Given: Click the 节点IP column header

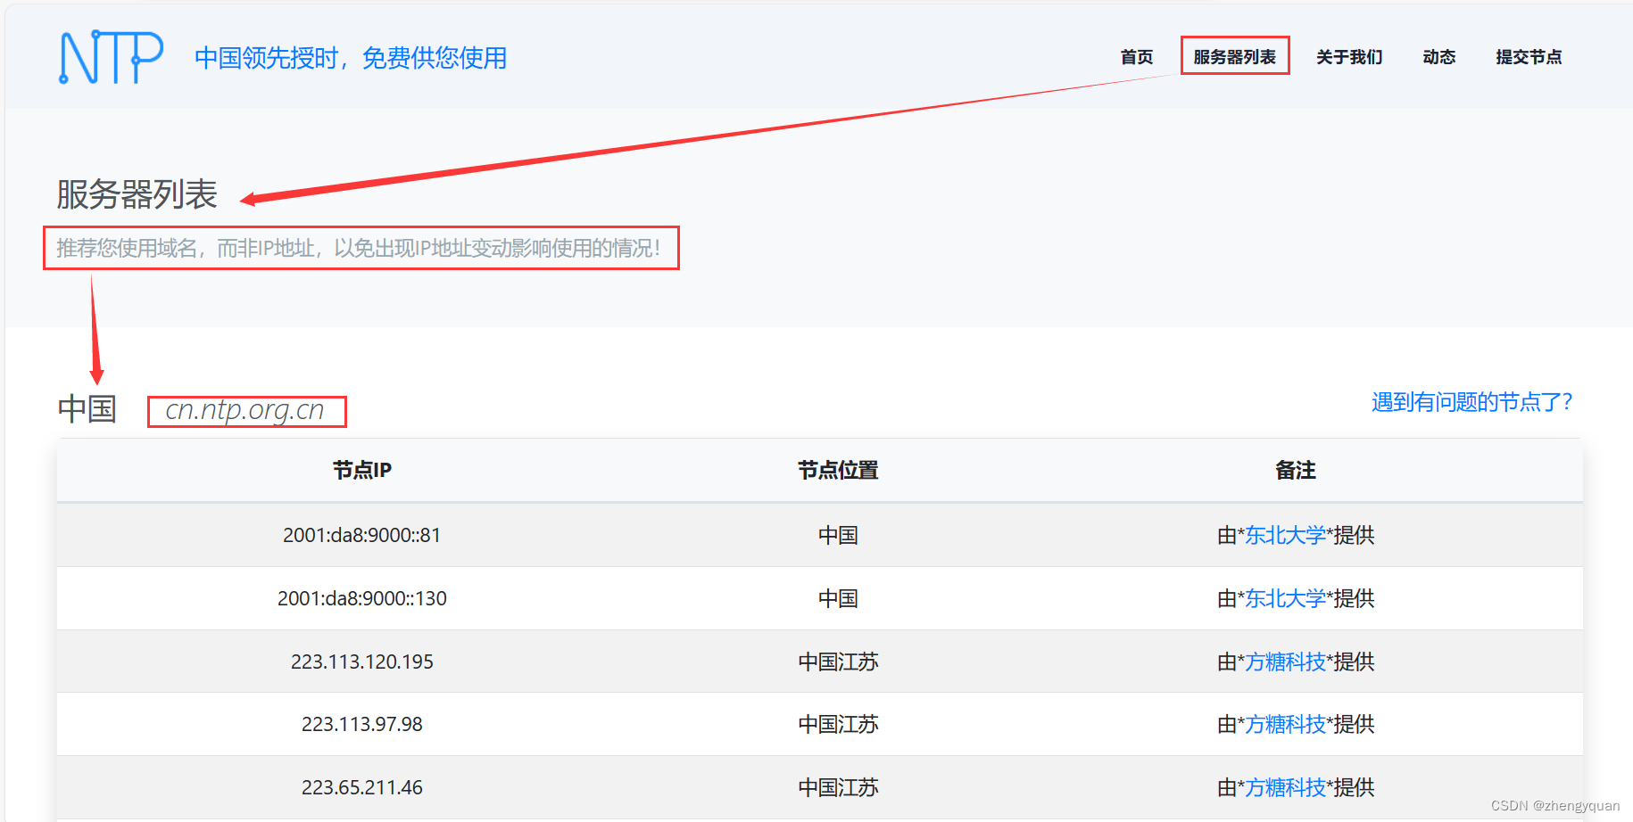Looking at the screenshot, I should pyautogui.click(x=361, y=470).
